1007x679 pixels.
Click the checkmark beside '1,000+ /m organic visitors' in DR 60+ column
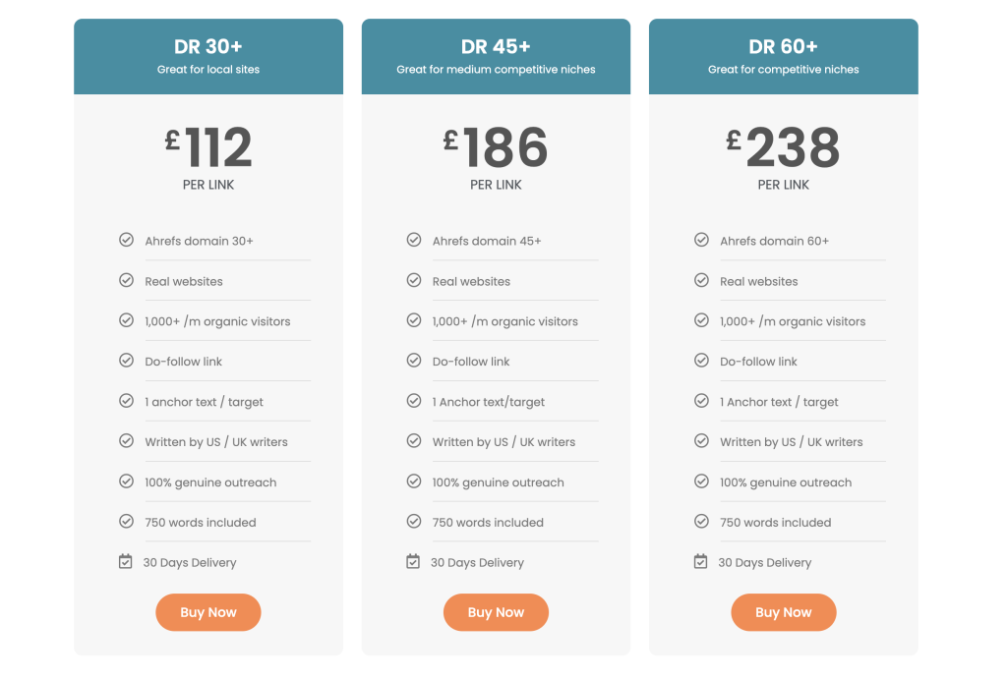pos(701,320)
